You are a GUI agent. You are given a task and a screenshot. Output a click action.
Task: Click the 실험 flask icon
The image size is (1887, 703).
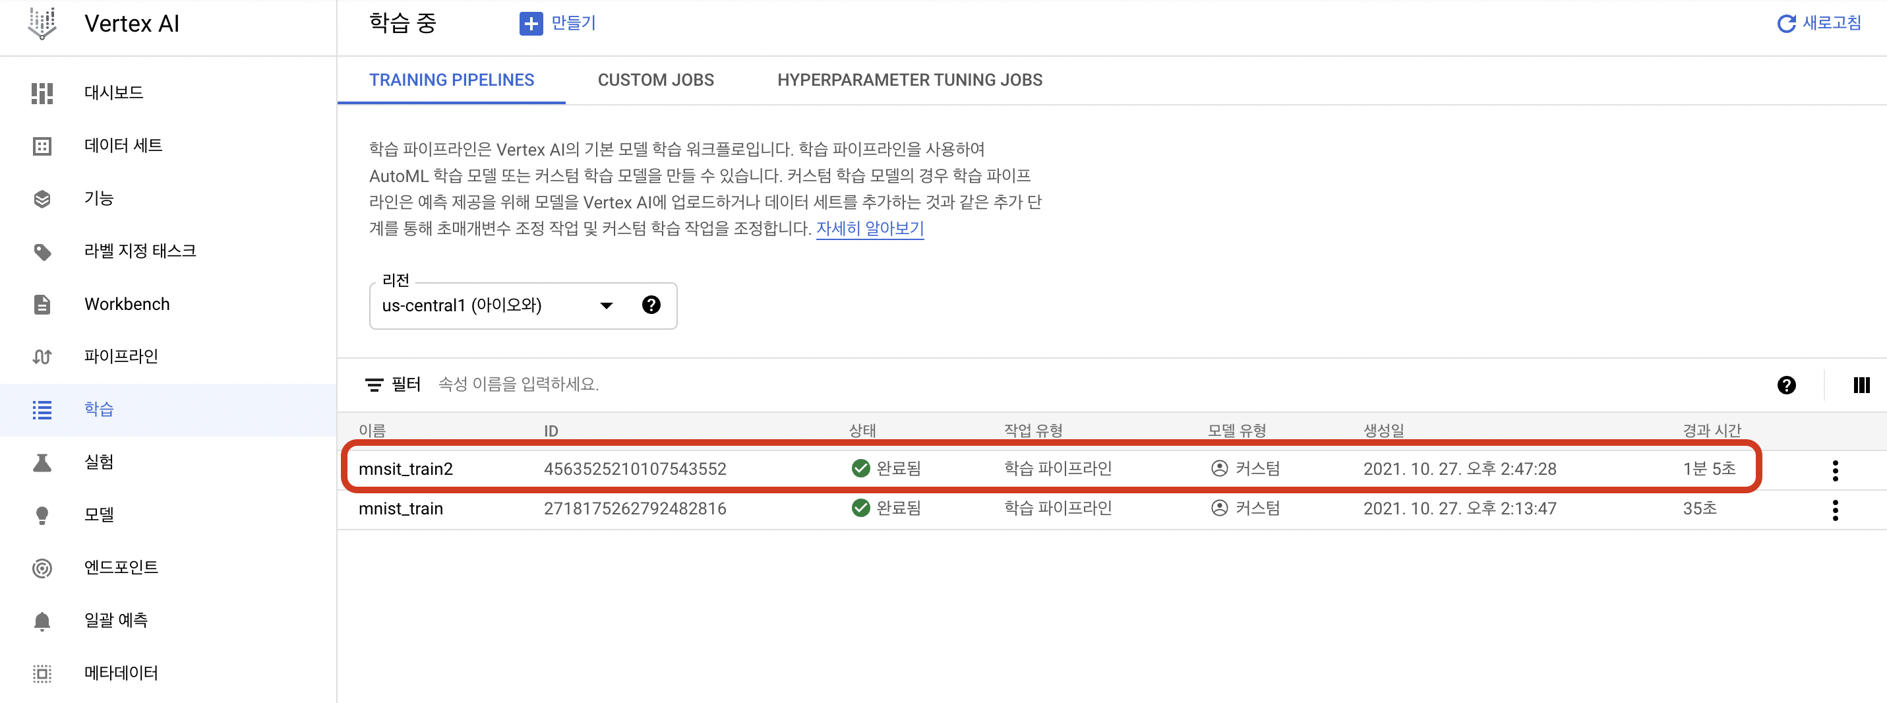(x=42, y=462)
